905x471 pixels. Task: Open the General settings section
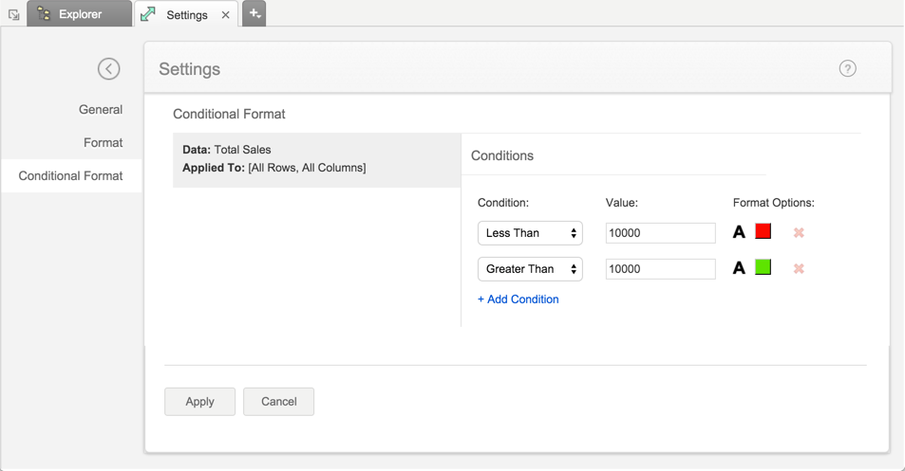click(x=101, y=109)
